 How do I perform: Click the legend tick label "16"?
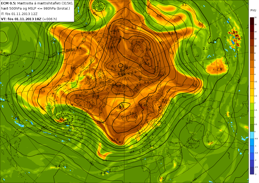256,25
